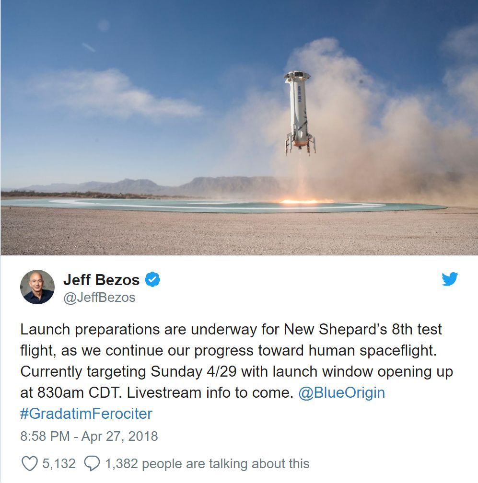Follow the @BlueOrigin mention link
478x483 pixels.
tap(341, 392)
